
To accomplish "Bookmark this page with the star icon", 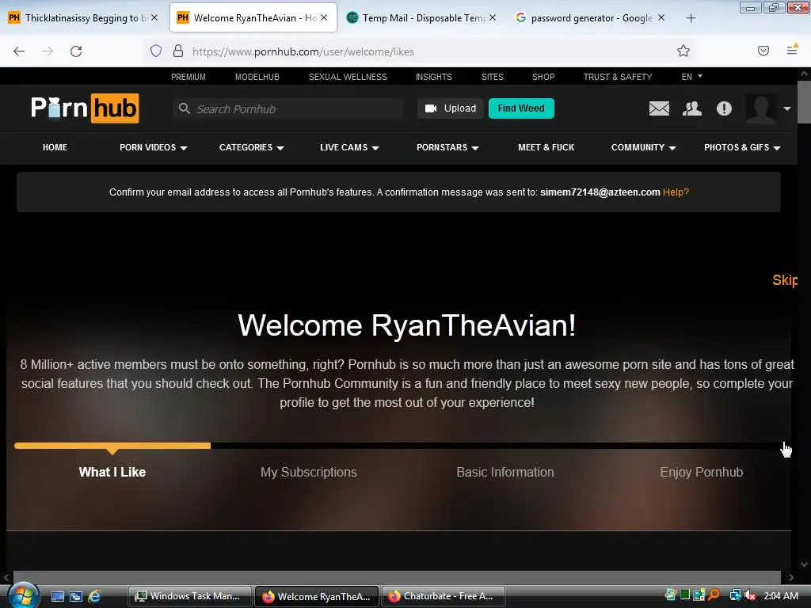I will click(683, 51).
